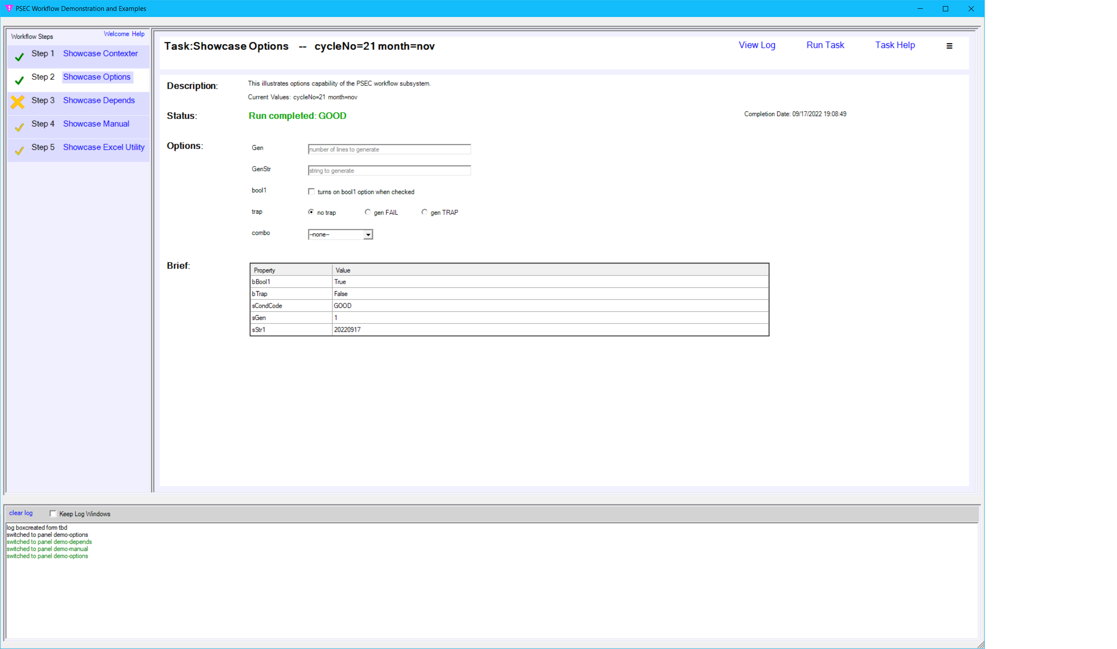Expand the combo dropdown arrow
This screenshot has height=649, width=1117.
point(368,234)
